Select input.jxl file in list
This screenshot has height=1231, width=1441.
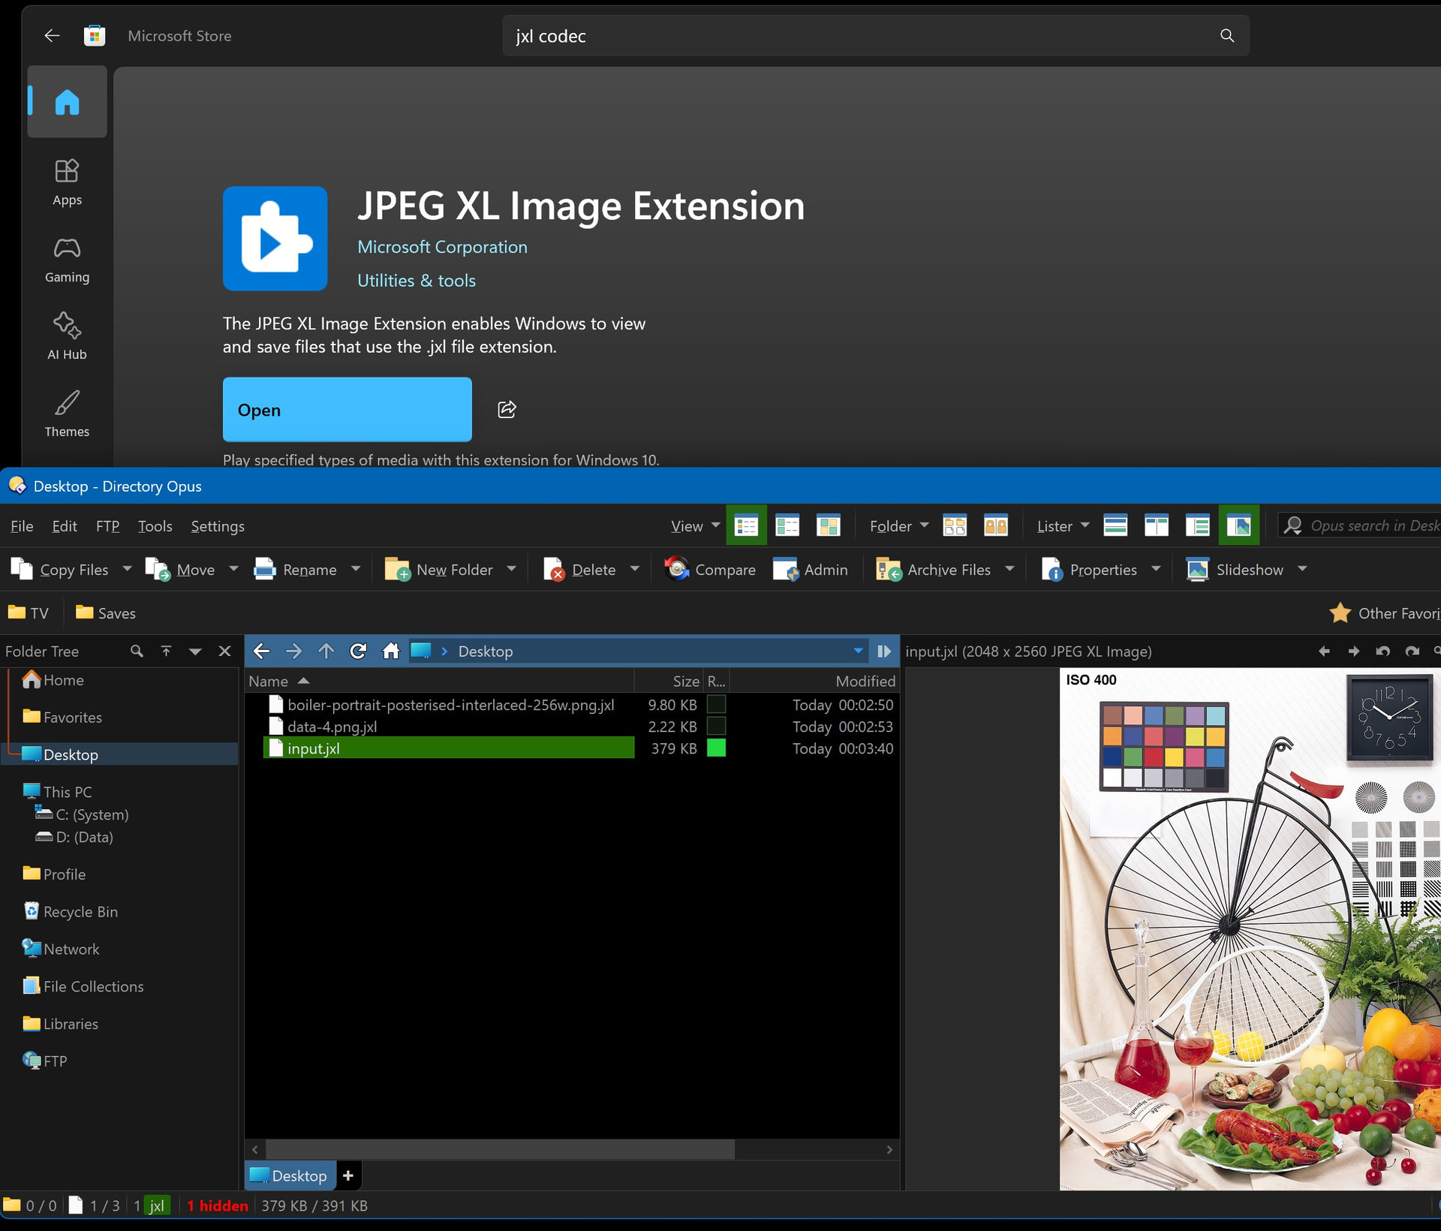pyautogui.click(x=449, y=748)
